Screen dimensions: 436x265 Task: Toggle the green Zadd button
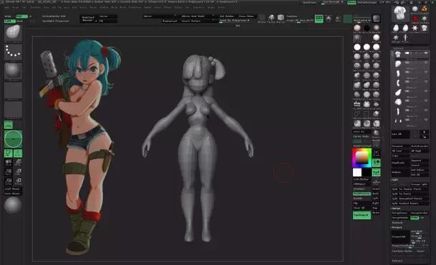tap(10, 21)
